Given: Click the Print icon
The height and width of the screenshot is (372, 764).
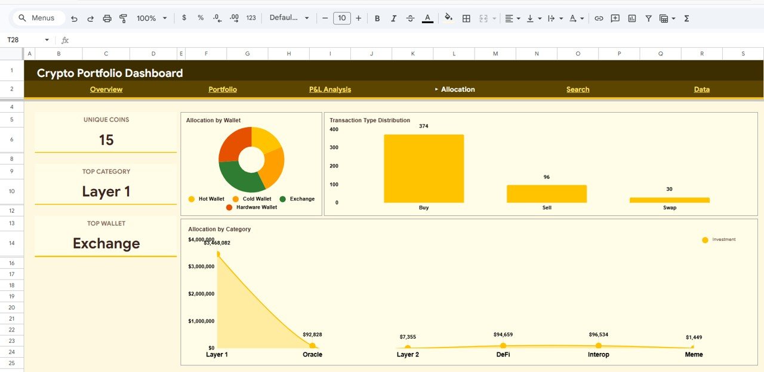Looking at the screenshot, I should click(x=107, y=18).
